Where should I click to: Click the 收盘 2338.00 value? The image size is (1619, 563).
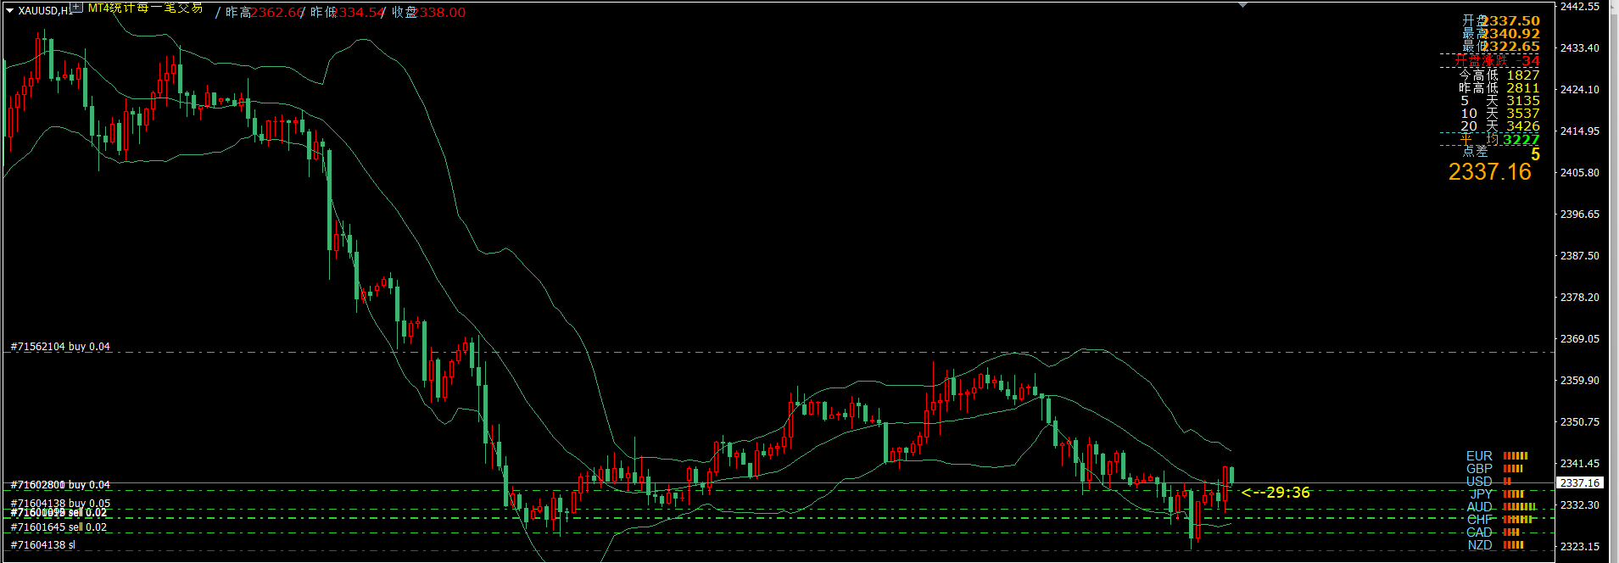(x=428, y=13)
